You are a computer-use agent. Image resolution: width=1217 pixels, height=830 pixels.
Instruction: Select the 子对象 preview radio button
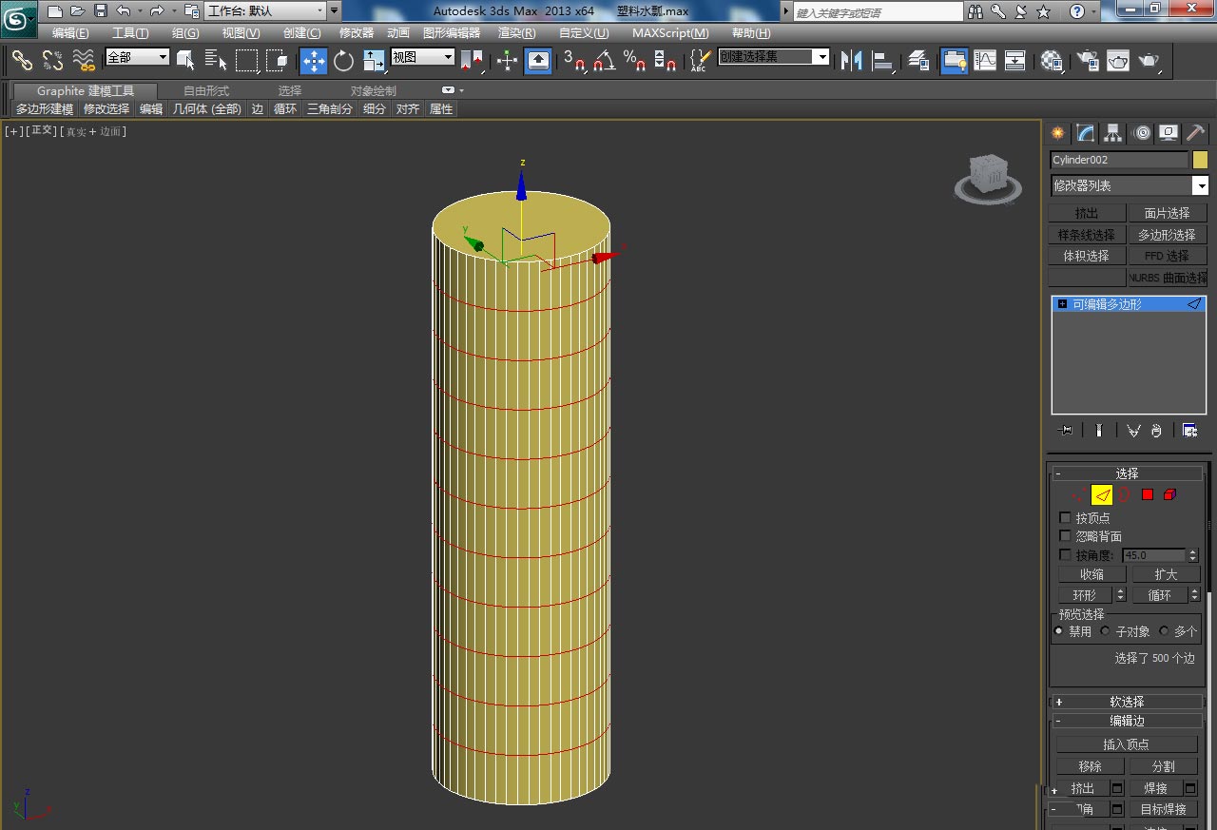pyautogui.click(x=1106, y=631)
